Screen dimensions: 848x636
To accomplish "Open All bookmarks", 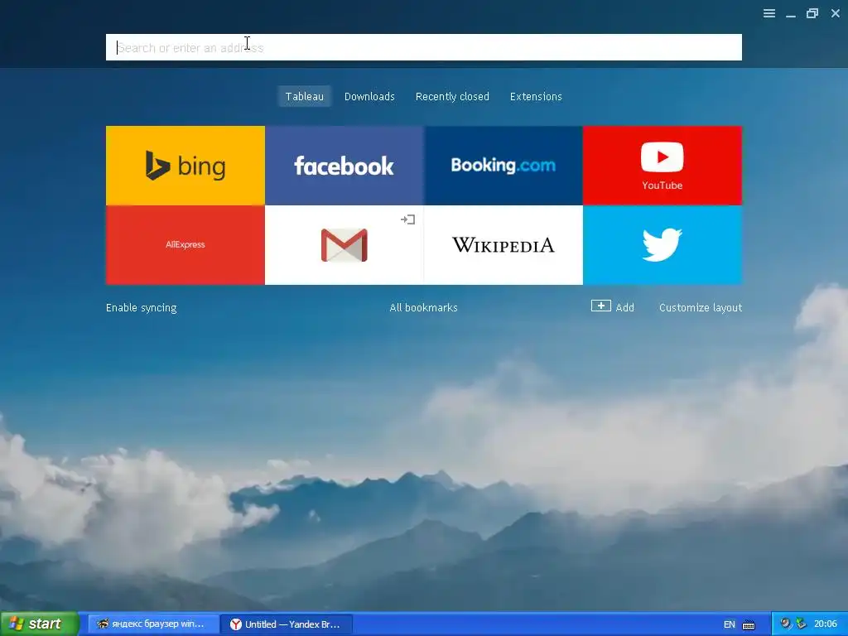I will [x=423, y=307].
